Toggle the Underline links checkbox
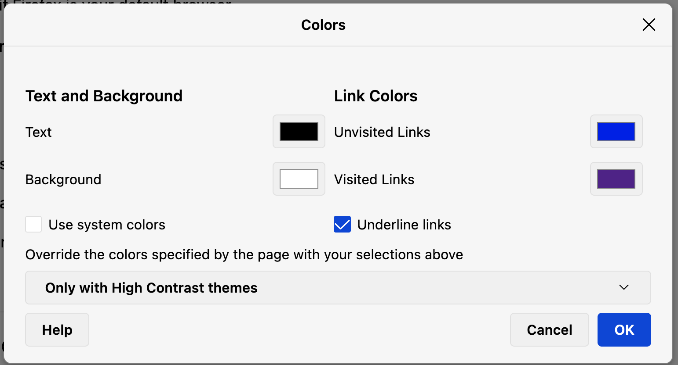The width and height of the screenshot is (678, 365). coord(342,224)
